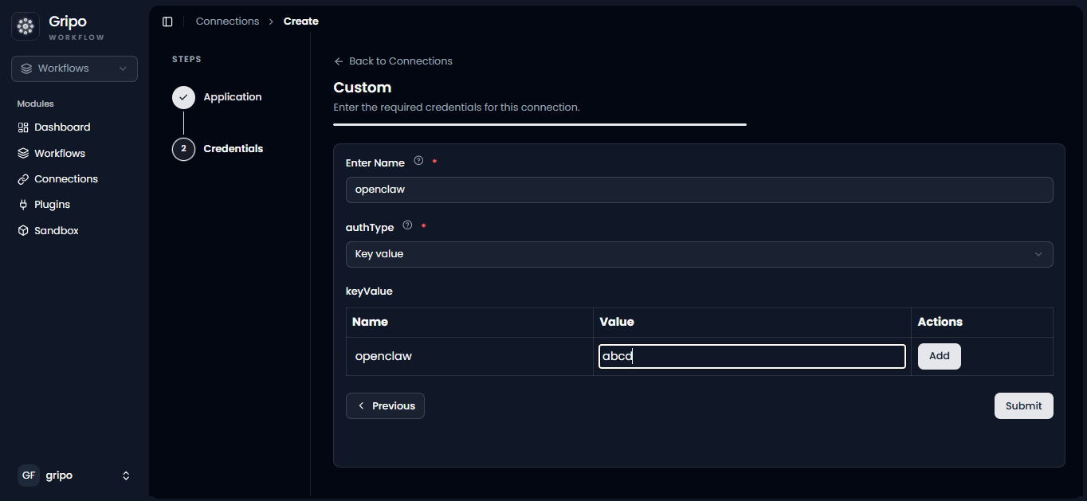Click help icon beside authType
1087x501 pixels.
click(407, 225)
